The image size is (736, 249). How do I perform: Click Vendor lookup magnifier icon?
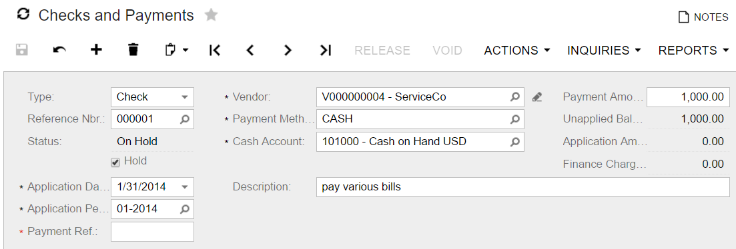coord(515,97)
